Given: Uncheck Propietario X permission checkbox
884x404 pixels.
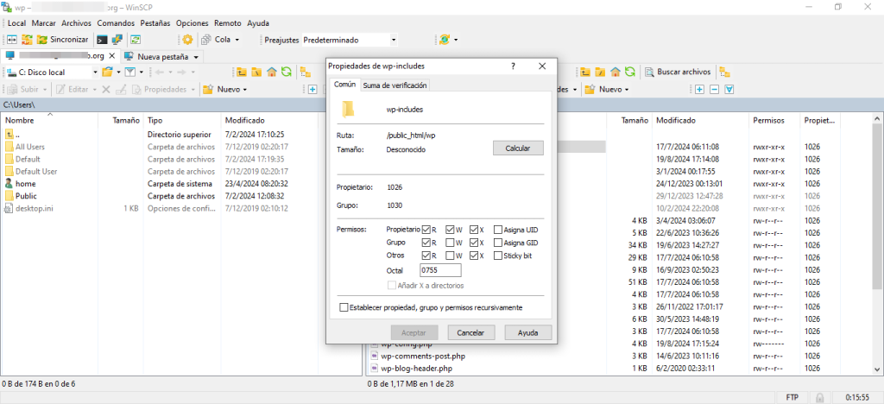Looking at the screenshot, I should click(x=474, y=230).
